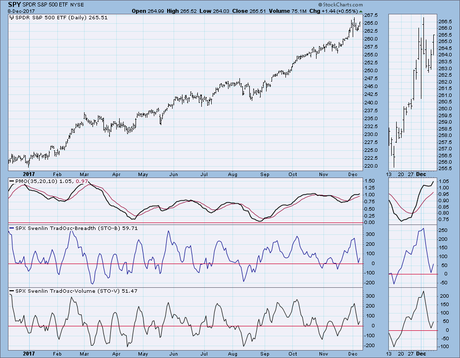The height and width of the screenshot is (358, 460).
Task: Click the blue STO-B legend marker
Action: [x=11, y=228]
